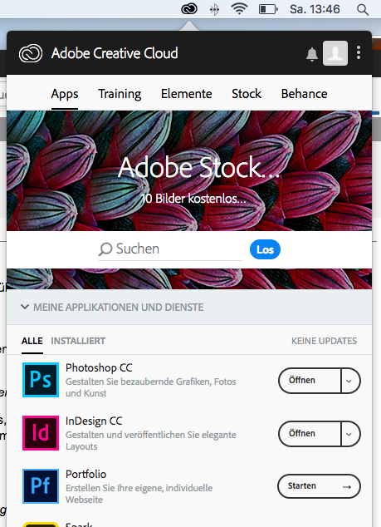Click the Photoshop CC title
The height and width of the screenshot is (527, 381).
pyautogui.click(x=99, y=367)
